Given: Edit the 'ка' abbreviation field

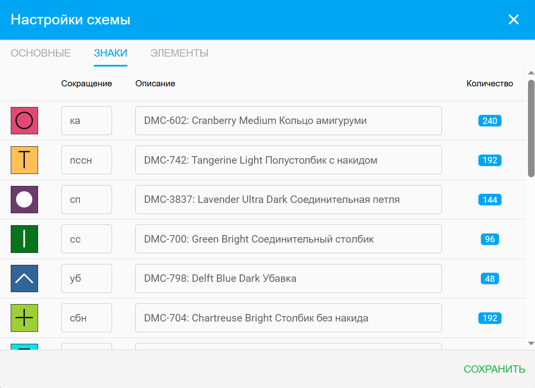Looking at the screenshot, I should click(x=86, y=121).
